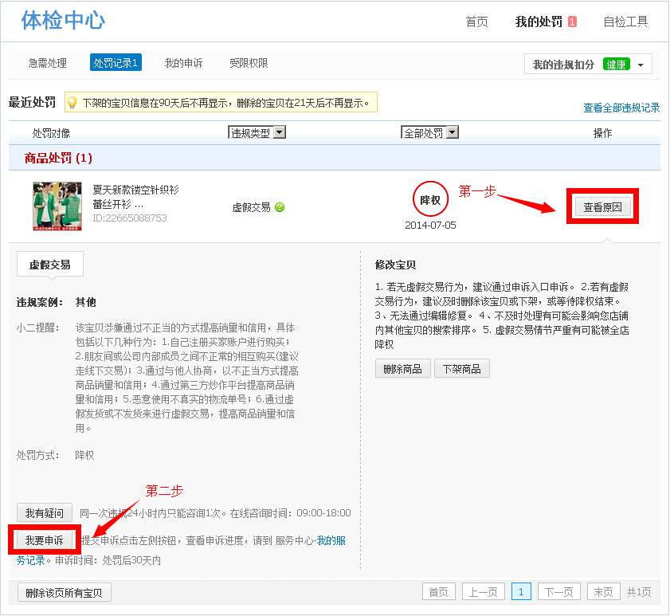Click the red notification badge on 我的处罚
The width and height of the screenshot is (670, 616).
pos(572,22)
